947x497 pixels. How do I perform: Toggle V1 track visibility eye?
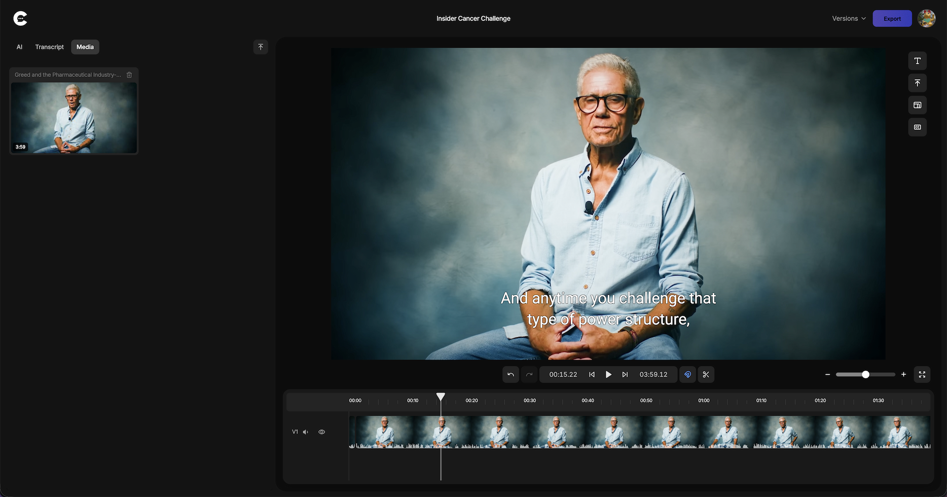point(322,432)
